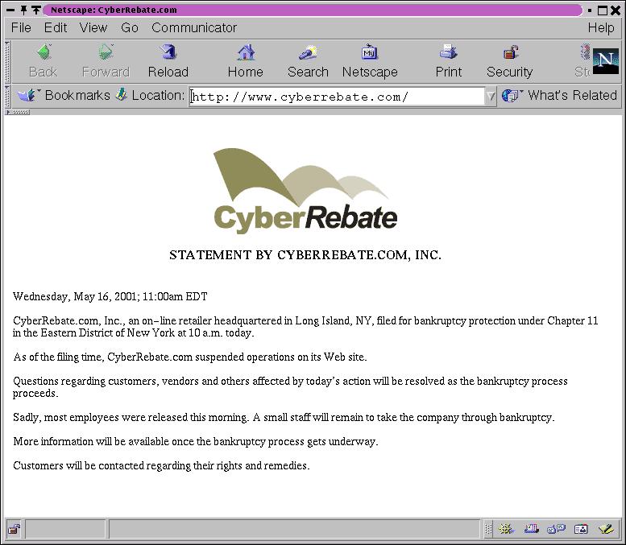Image resolution: width=626 pixels, height=545 pixels.
Task: Open the Communicator menu
Action: tap(194, 27)
